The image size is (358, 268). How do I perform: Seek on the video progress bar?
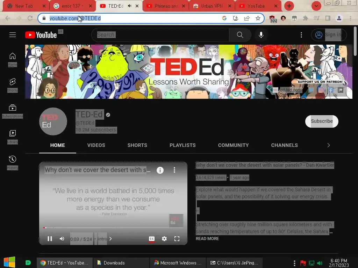[x=113, y=228]
